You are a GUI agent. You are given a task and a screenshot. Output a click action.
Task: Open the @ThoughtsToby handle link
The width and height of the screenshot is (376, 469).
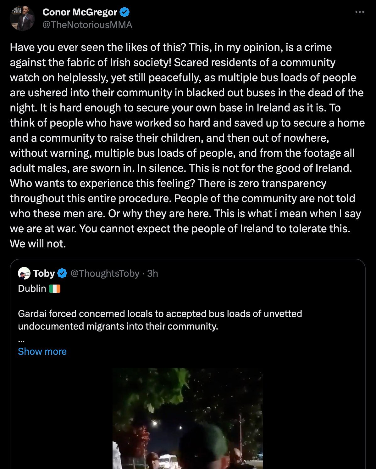[x=105, y=273]
